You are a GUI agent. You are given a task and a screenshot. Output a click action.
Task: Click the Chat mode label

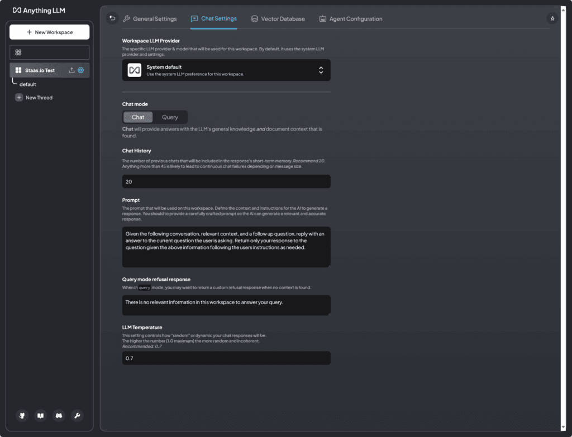click(x=135, y=104)
